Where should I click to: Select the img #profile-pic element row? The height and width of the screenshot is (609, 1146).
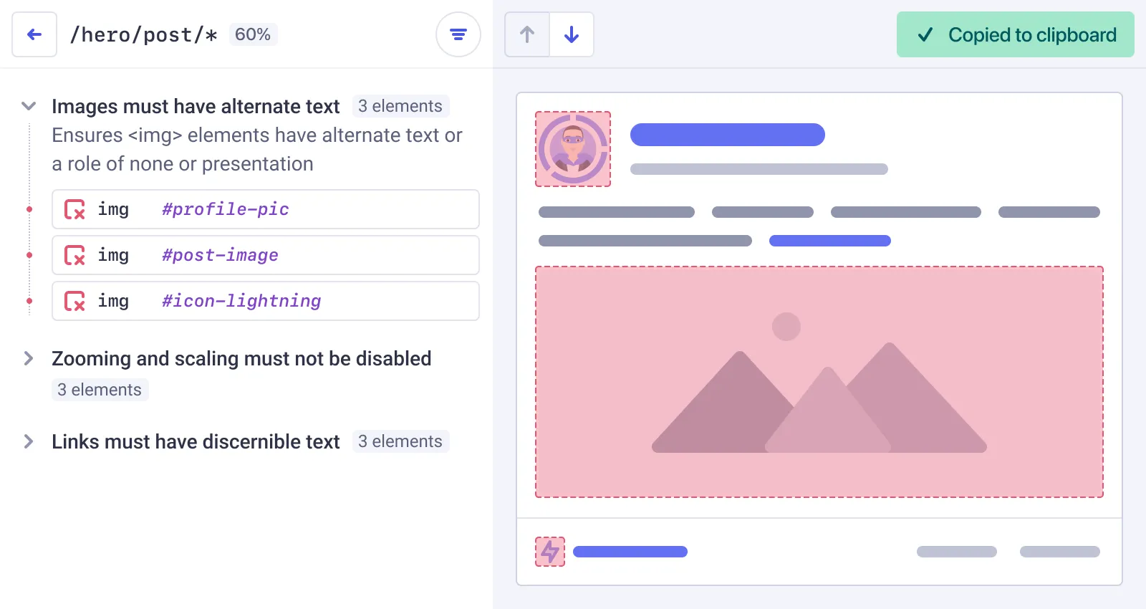[265, 209]
